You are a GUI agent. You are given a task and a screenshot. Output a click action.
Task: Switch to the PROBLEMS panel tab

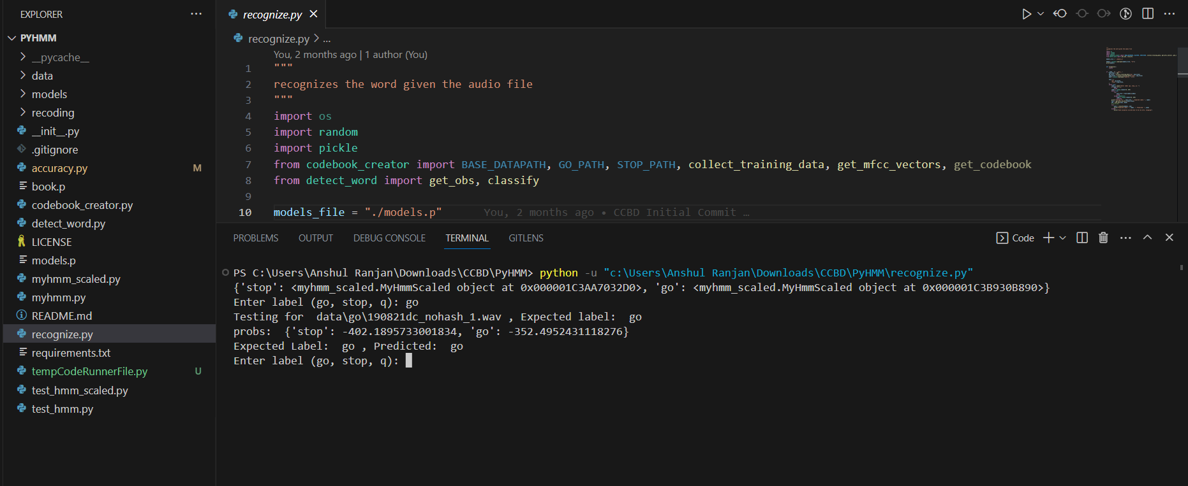pyautogui.click(x=256, y=238)
